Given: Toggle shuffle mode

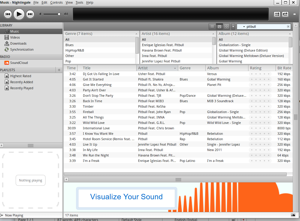Looking at the screenshot, I should tap(277, 14).
